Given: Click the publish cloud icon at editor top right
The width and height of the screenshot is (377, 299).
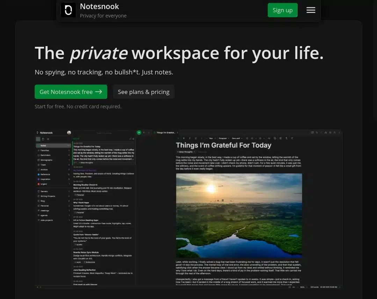Looking at the screenshot, I should (326, 132).
